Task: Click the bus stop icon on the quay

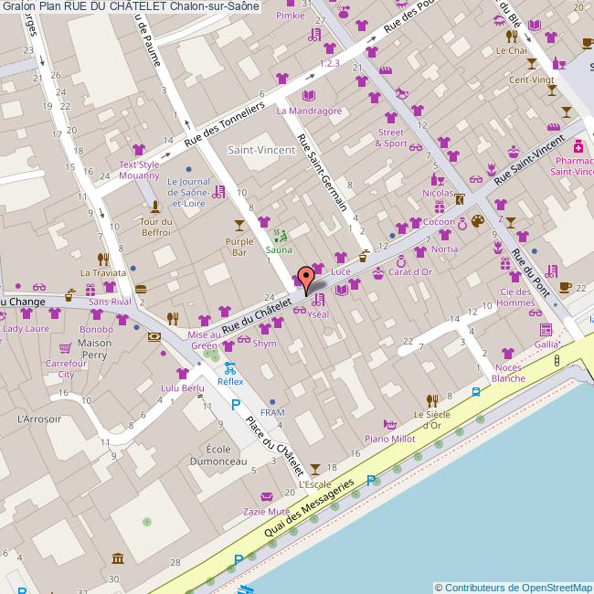Action: point(476,392)
